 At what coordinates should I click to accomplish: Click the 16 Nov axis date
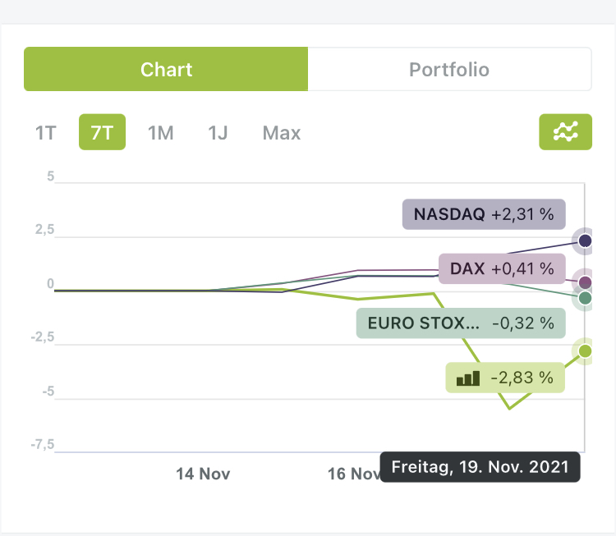tap(353, 474)
